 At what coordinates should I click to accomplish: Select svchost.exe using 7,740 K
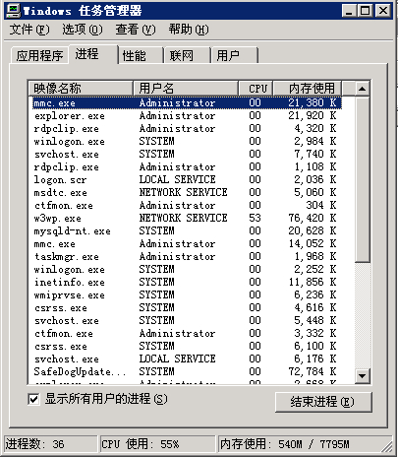187,155
